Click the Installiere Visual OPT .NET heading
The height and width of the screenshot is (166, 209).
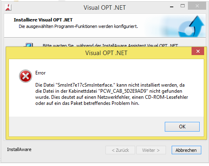coord(43,20)
